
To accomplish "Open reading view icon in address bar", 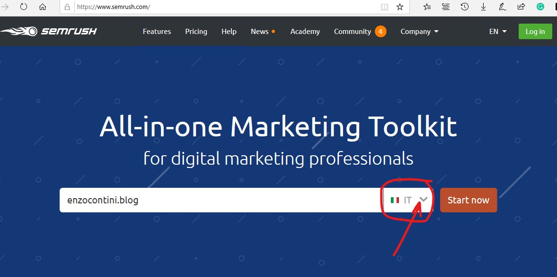I will pyautogui.click(x=384, y=7).
